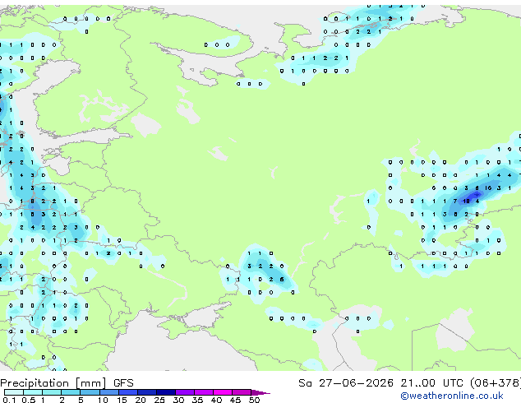Select the 10–15 mm blue legend swatch
This screenshot has height=403, width=521.
[x=109, y=392]
